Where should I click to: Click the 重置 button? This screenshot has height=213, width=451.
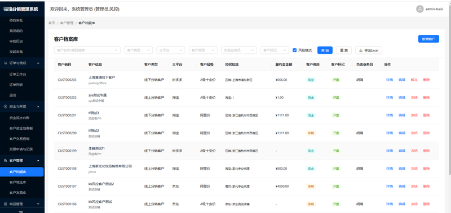tap(344, 50)
